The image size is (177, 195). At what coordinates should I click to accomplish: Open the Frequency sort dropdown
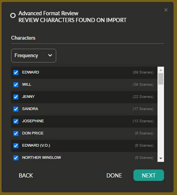[34, 56]
